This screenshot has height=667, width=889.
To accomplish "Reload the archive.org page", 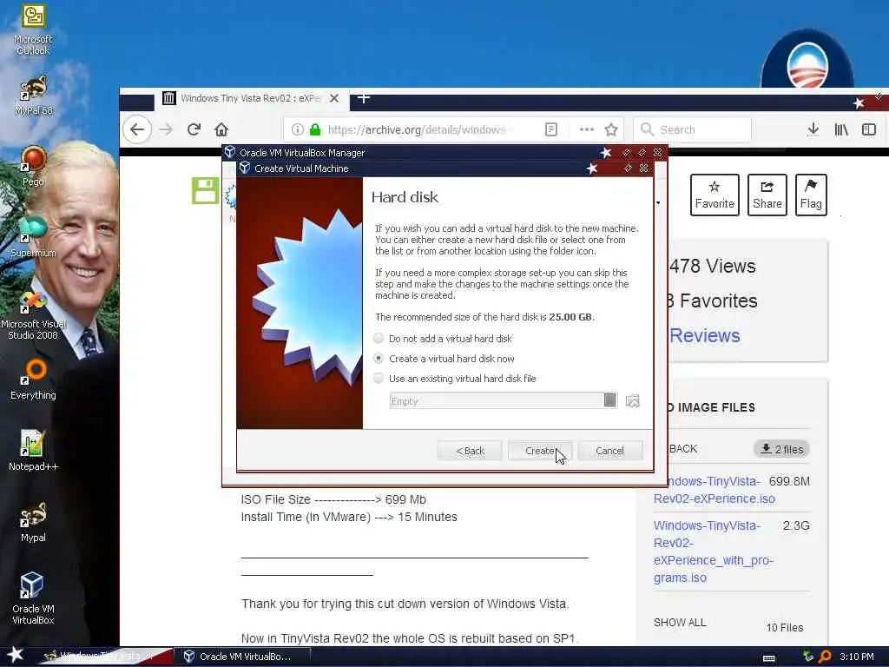I will [194, 129].
